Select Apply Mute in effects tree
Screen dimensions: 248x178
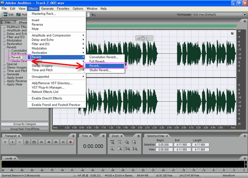click(x=15, y=85)
